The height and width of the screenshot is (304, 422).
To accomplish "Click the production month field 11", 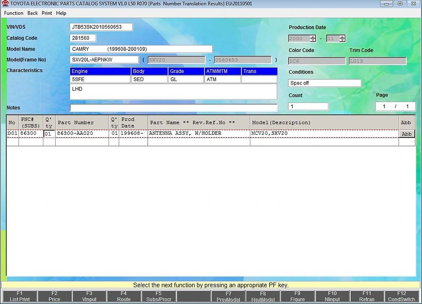I will coord(333,38).
